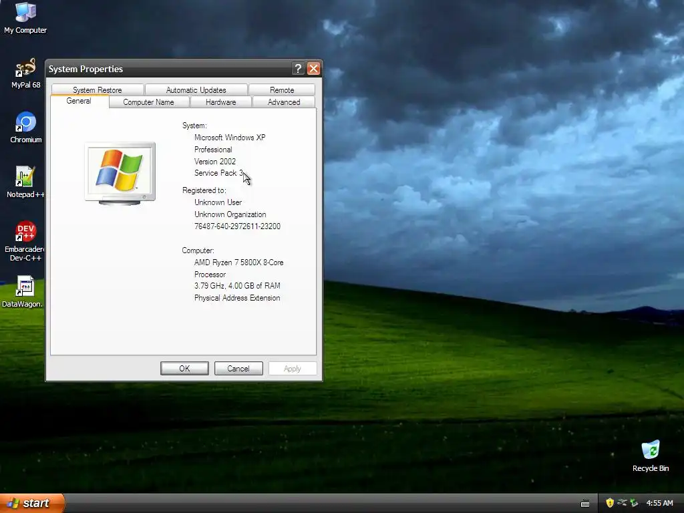This screenshot has height=513, width=684.
Task: Click the 'Professional' edition text
Action: tap(213, 150)
